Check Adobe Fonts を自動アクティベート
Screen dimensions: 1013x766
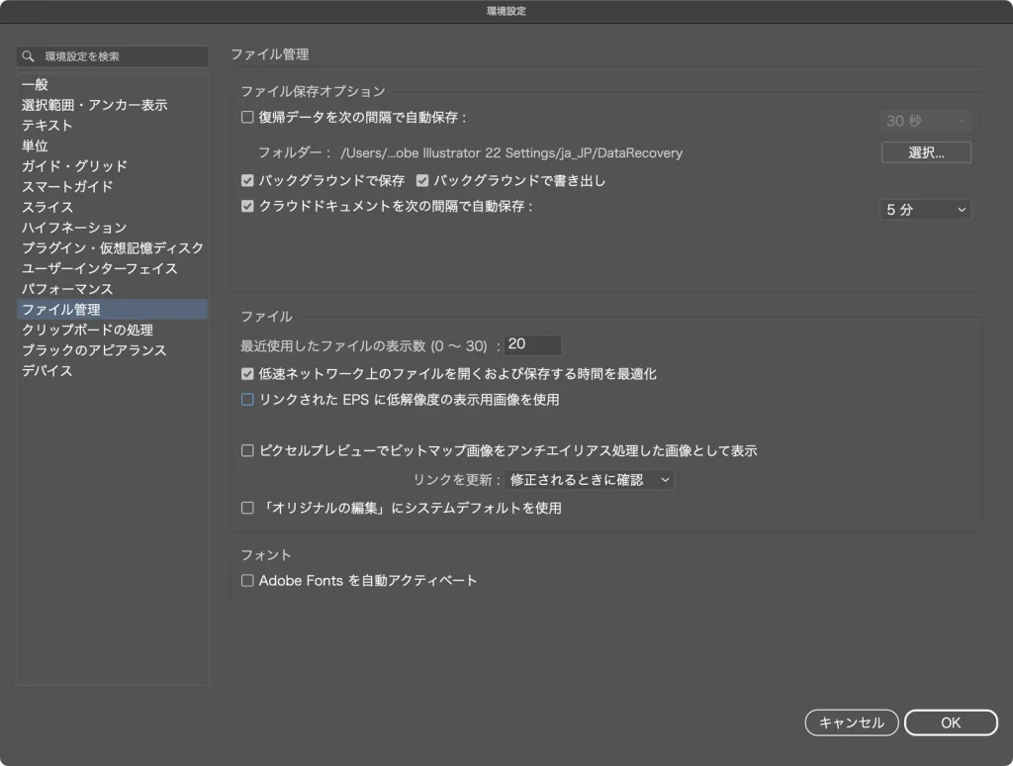point(247,581)
